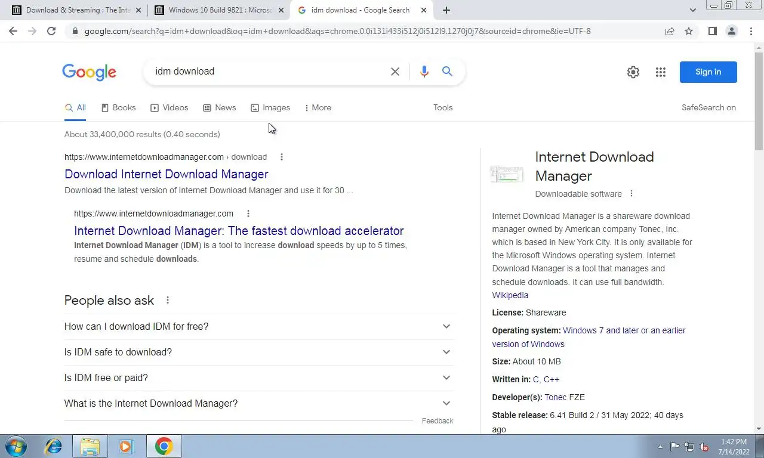Expand How can I download IDM for free?

(259, 327)
